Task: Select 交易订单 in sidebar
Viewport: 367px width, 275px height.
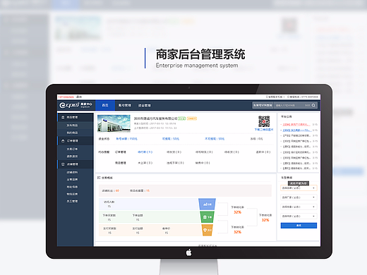Action: coord(72,149)
